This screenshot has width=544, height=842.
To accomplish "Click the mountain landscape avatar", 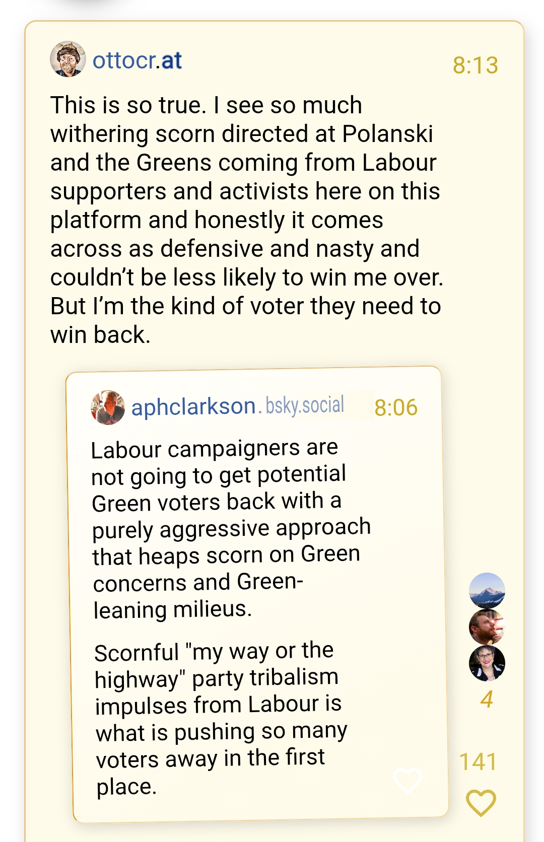I will click(487, 590).
